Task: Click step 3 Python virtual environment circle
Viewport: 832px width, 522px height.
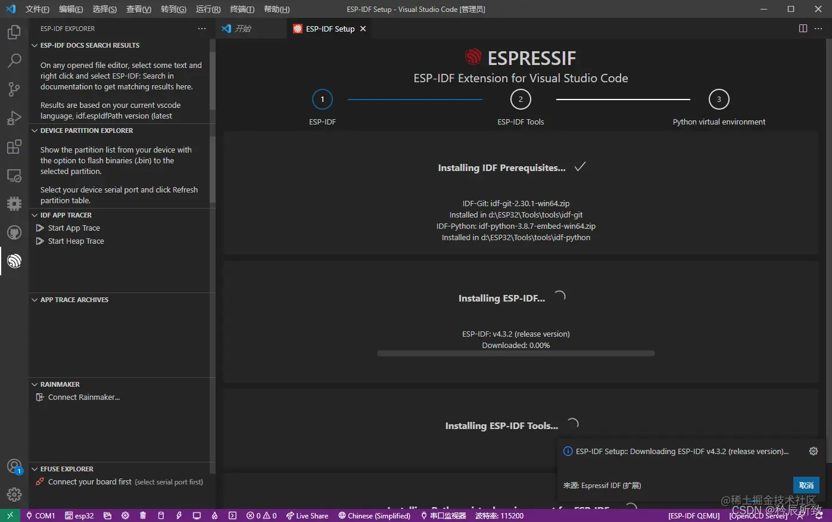Action: (x=719, y=100)
